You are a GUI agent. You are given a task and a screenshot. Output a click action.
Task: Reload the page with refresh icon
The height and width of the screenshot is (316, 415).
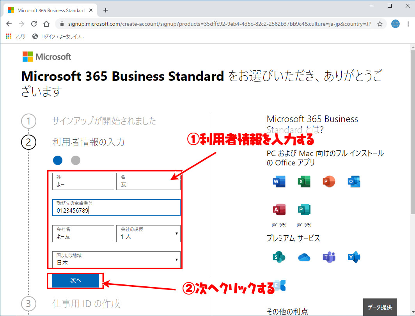(x=34, y=24)
